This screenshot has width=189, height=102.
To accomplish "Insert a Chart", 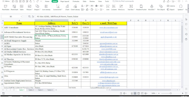I will point(67,8).
